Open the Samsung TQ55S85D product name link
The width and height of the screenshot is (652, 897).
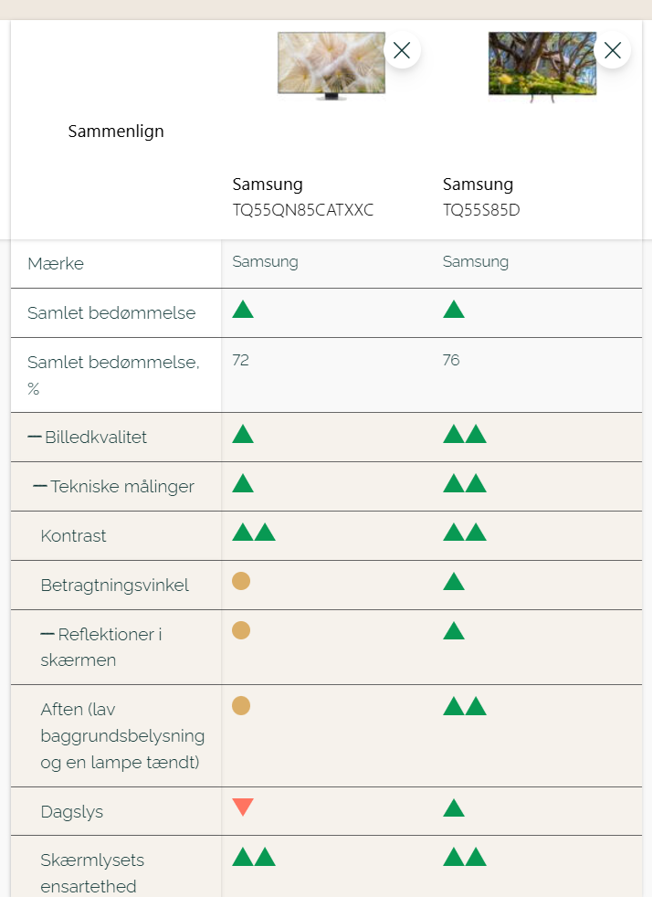pos(481,197)
